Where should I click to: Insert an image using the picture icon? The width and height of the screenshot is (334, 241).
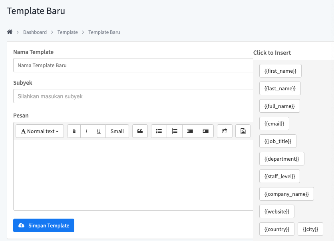[x=243, y=131]
